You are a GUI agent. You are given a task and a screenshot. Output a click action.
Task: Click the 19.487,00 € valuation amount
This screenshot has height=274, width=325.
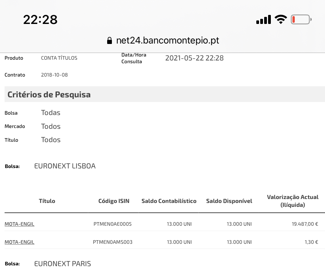click(x=305, y=224)
